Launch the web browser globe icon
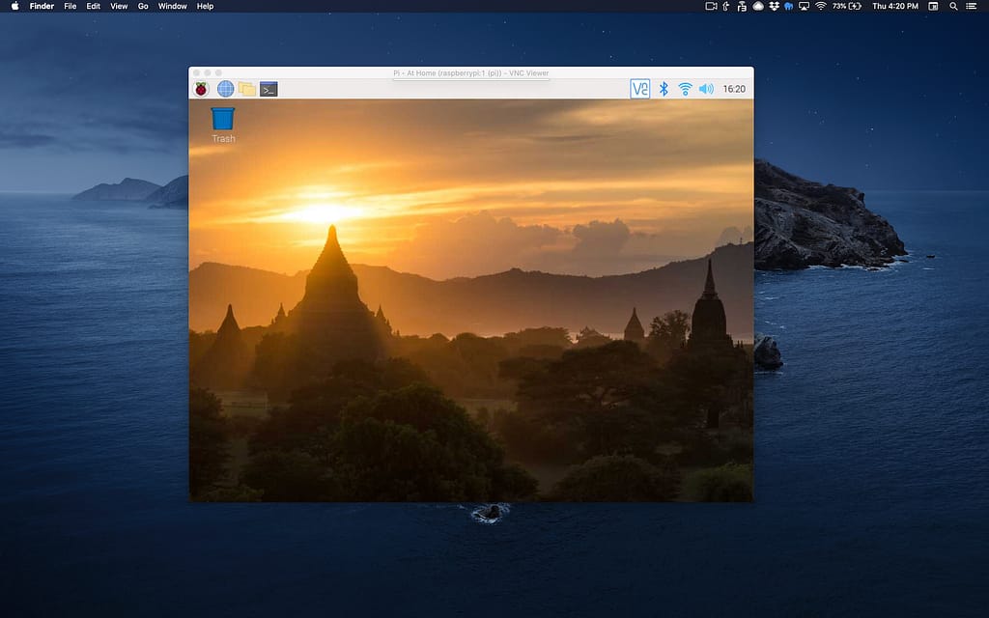The width and height of the screenshot is (989, 618). tap(225, 89)
